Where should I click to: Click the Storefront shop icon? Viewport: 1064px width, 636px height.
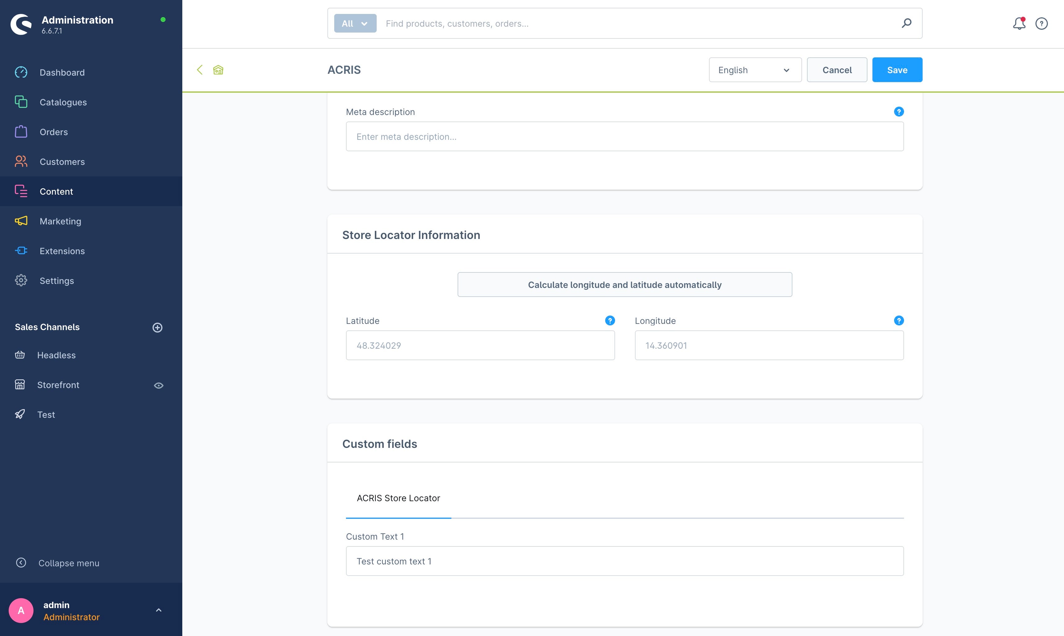[20, 384]
